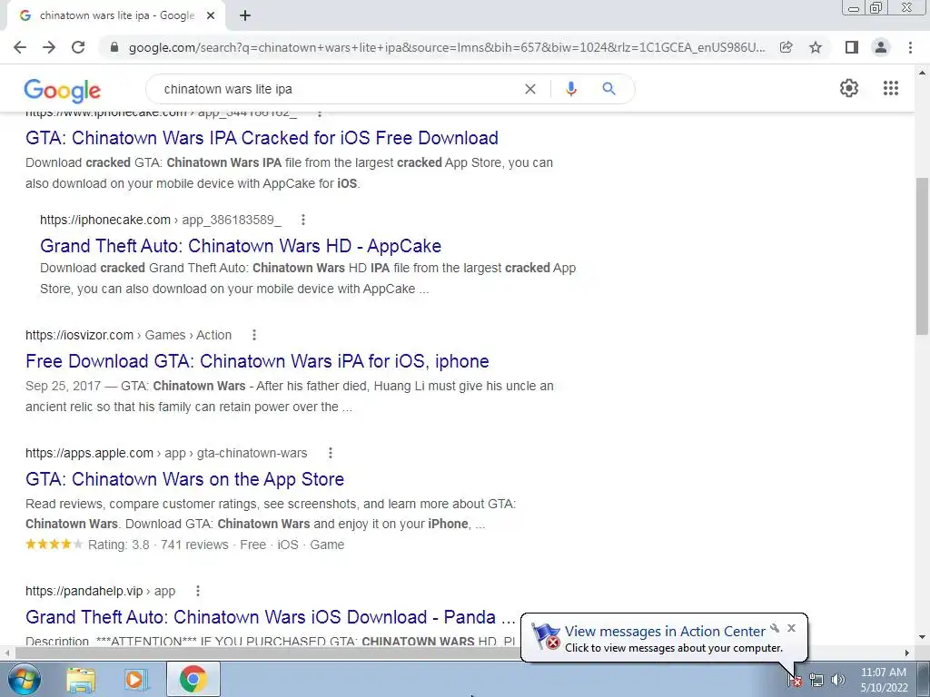Screen dimensions: 930x697
Task: Go to Google home via the logo
Action: pyautogui.click(x=63, y=90)
